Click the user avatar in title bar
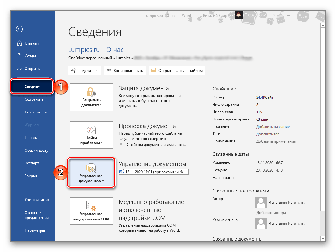336x252 pixels. pyautogui.click(x=238, y=15)
